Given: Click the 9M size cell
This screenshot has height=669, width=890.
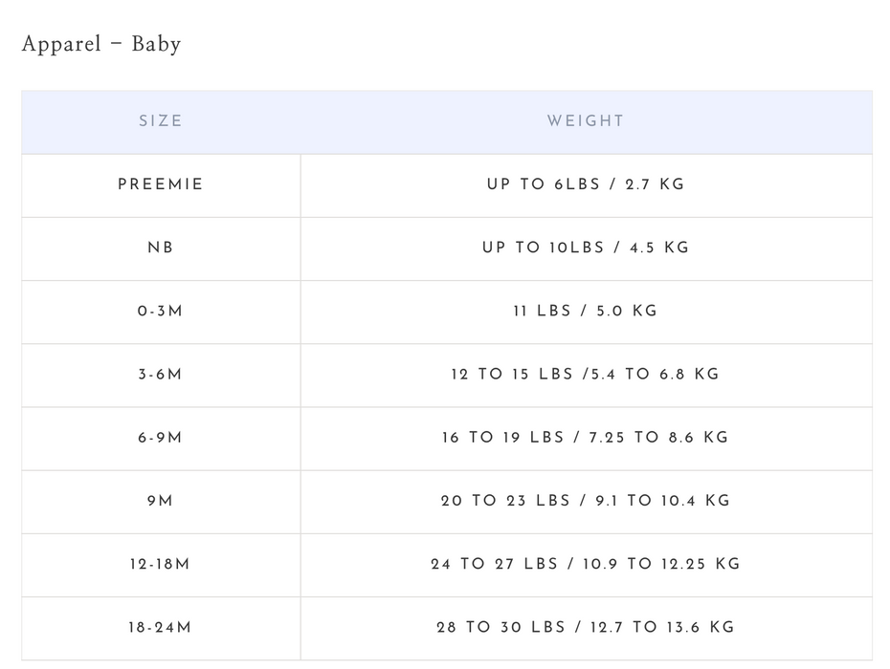Looking at the screenshot, I should pos(161,501).
